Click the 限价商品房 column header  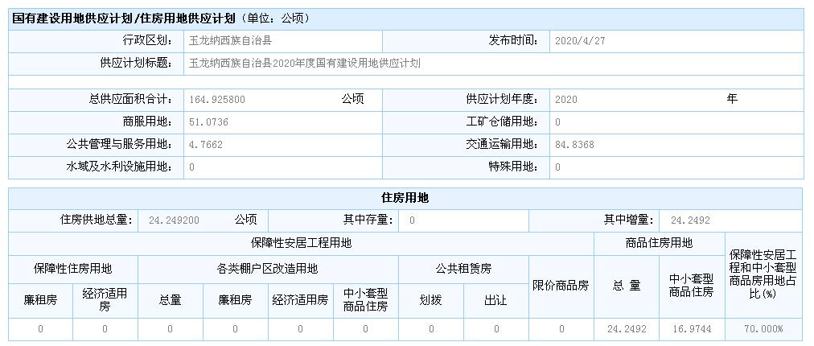(x=561, y=285)
